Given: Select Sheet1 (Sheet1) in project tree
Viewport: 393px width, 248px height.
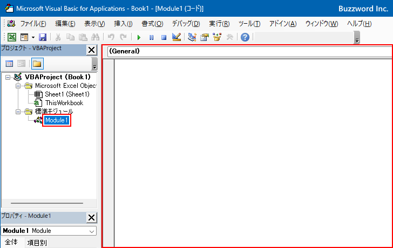Looking at the screenshot, I should click(67, 94).
